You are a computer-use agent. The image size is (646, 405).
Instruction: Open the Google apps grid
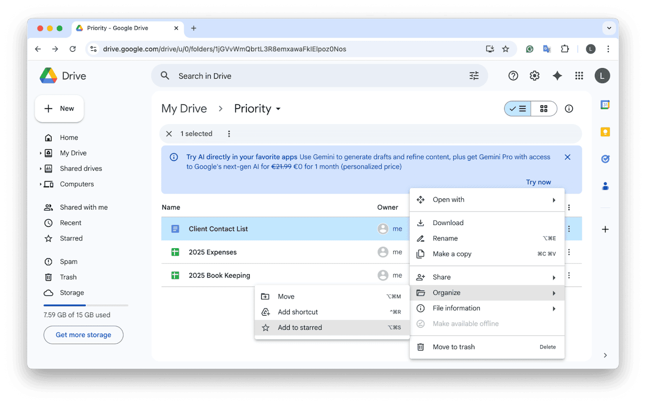579,76
